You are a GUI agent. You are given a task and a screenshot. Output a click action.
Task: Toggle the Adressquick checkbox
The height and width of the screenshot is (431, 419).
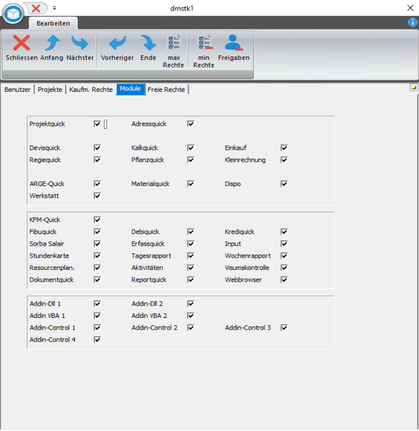(x=190, y=123)
